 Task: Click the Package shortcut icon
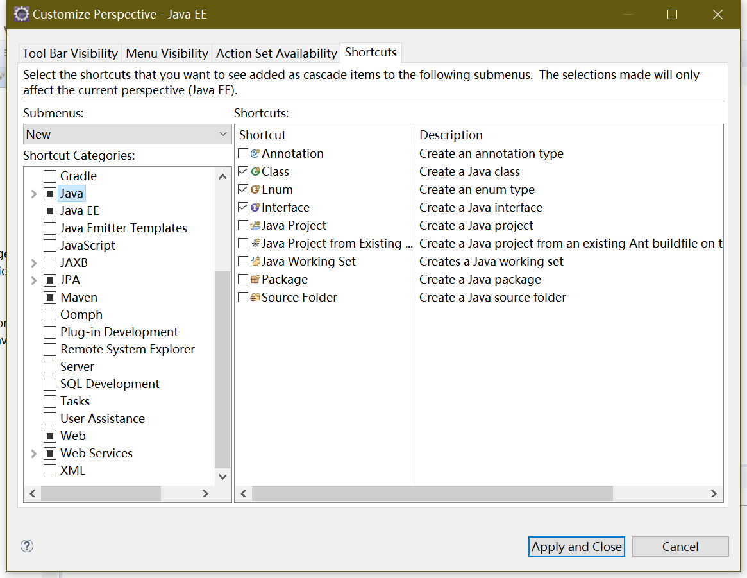click(255, 279)
